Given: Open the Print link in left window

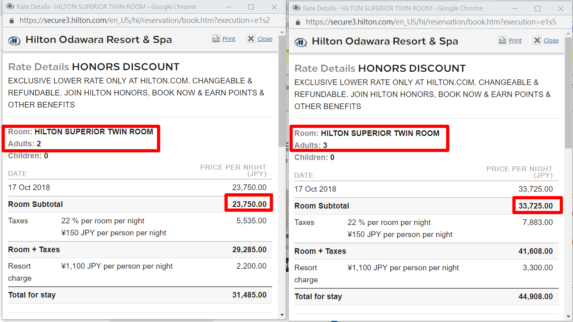Looking at the screenshot, I should pyautogui.click(x=229, y=39).
